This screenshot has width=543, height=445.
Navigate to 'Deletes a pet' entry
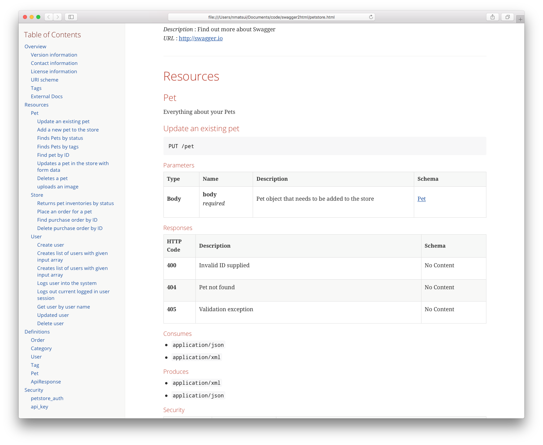click(x=52, y=178)
